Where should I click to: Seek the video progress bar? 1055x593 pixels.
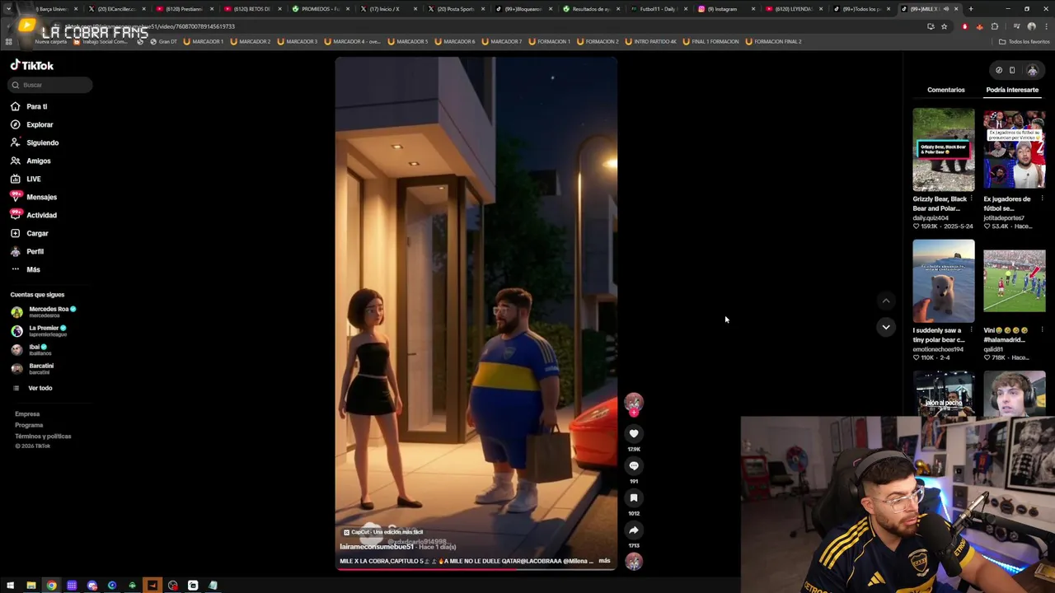(x=476, y=569)
